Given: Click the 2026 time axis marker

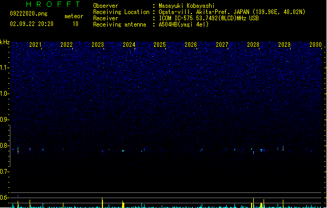Looking at the screenshot, I should [191, 45].
